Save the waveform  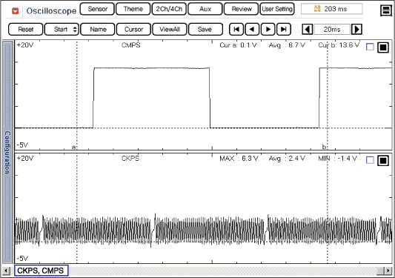pos(205,30)
